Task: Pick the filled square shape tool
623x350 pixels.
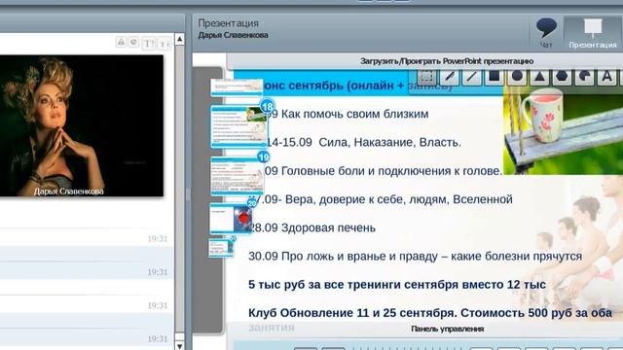Action: pyautogui.click(x=495, y=76)
